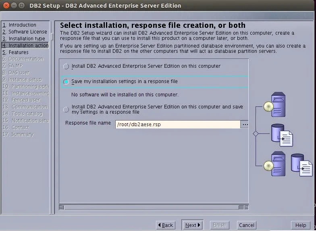The width and height of the screenshot is (316, 231).
Task: Click step 8 DAS user
Action: (x=16, y=73)
